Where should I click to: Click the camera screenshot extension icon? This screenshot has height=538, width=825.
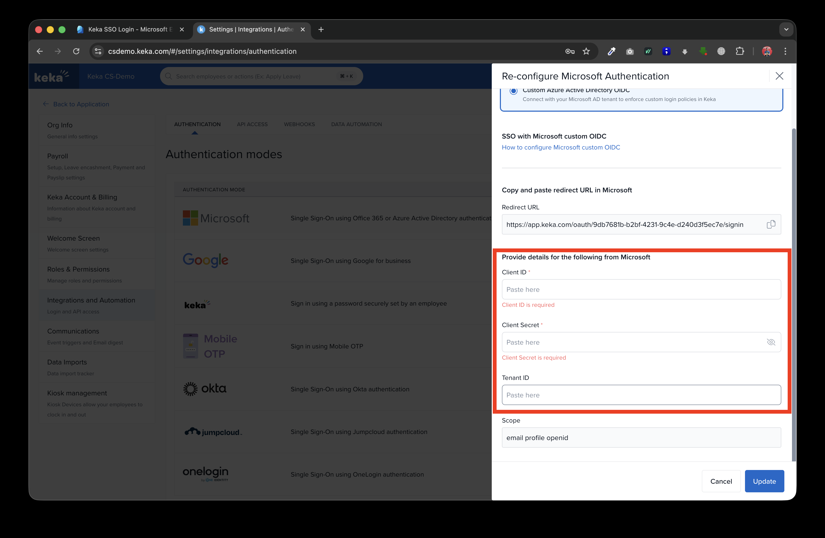tap(630, 51)
